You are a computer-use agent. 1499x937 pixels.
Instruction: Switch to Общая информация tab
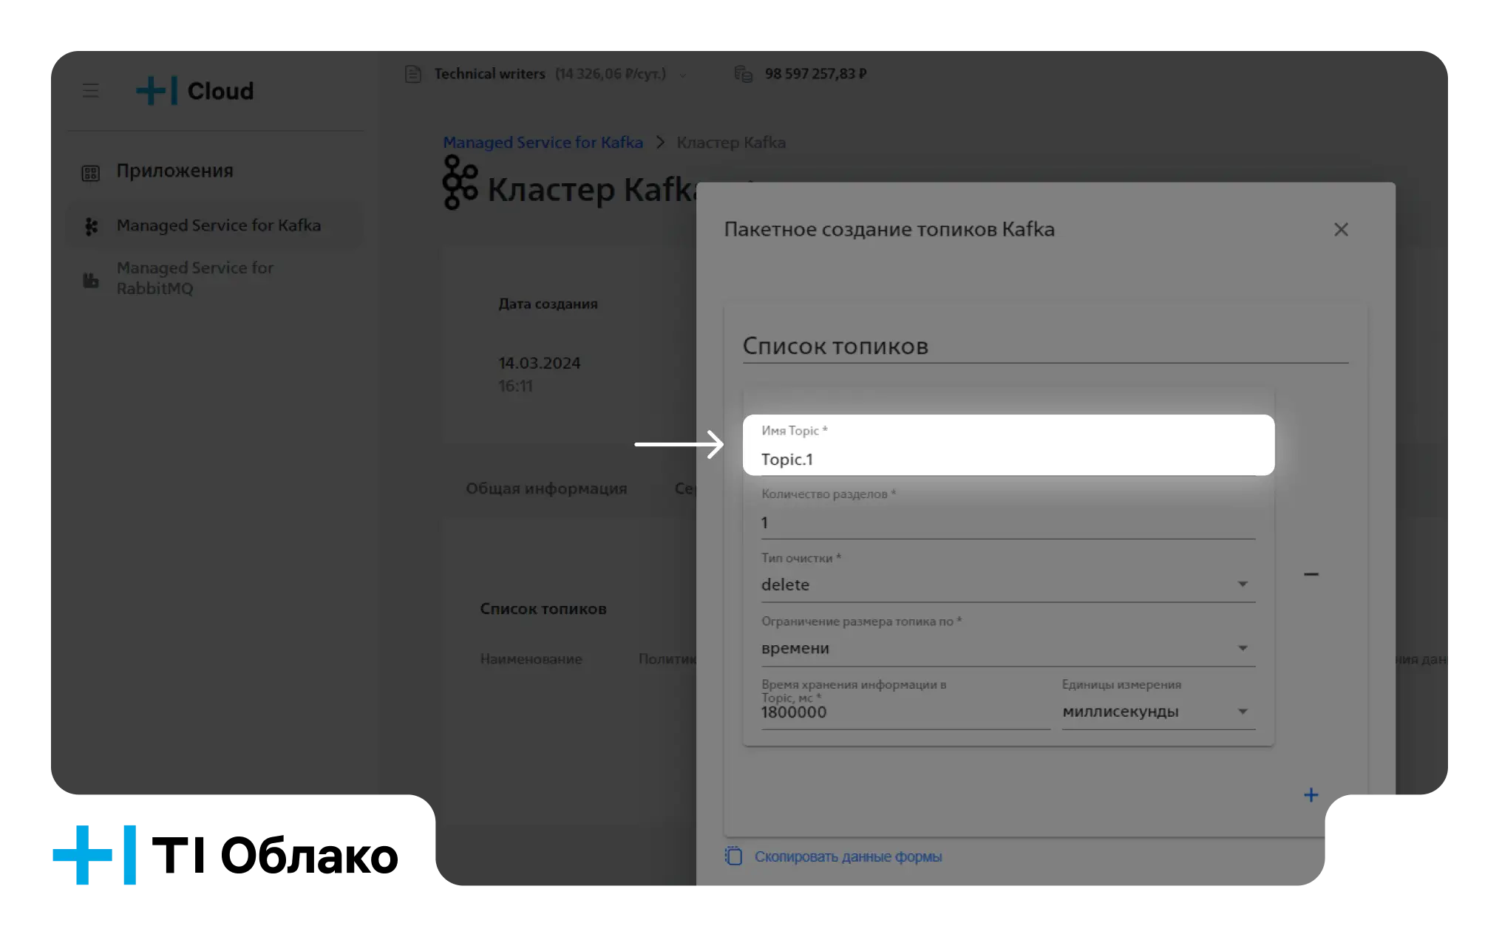point(546,488)
